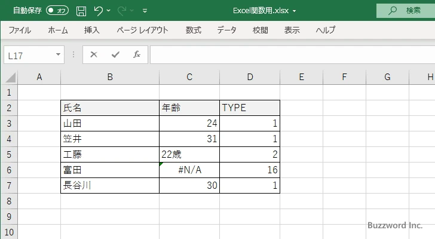Click into the formula bar
Viewport: 435px width, 239px height.
point(293,55)
